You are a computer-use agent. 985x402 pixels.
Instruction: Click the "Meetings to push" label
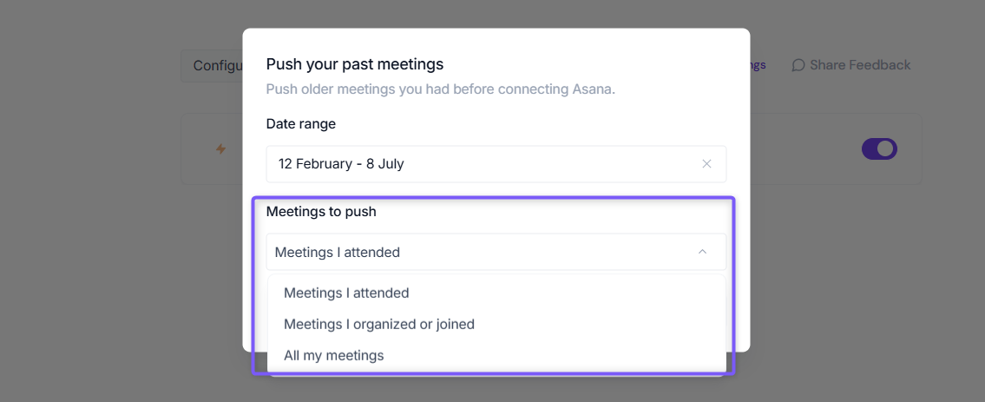pyautogui.click(x=321, y=212)
